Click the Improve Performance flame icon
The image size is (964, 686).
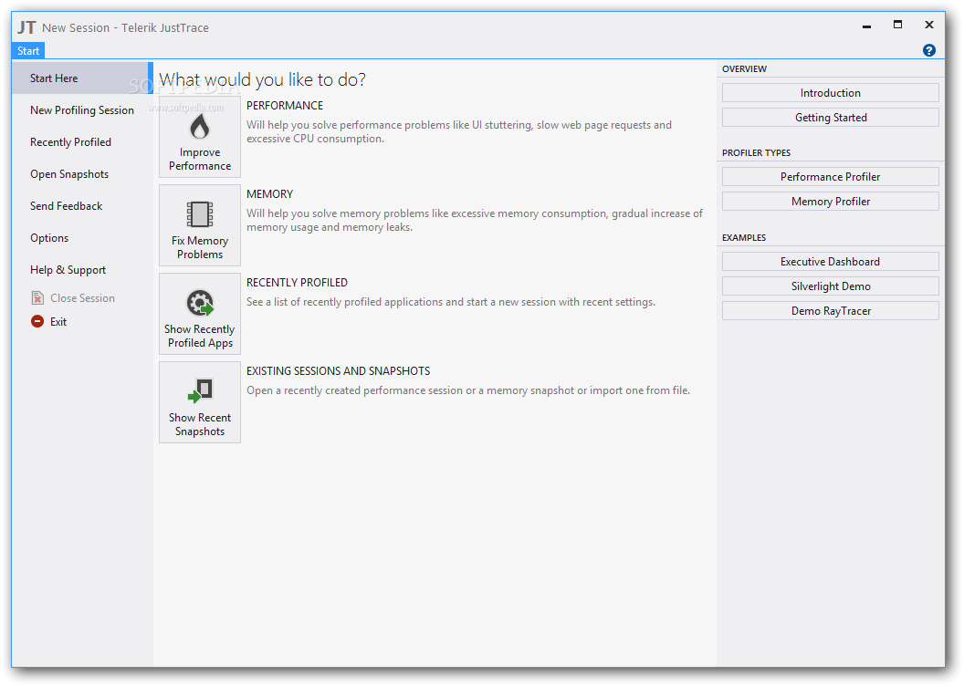coord(200,127)
